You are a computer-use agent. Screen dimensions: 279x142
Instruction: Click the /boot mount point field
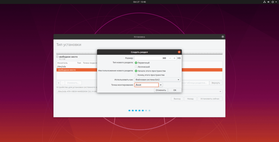[x=146, y=85]
